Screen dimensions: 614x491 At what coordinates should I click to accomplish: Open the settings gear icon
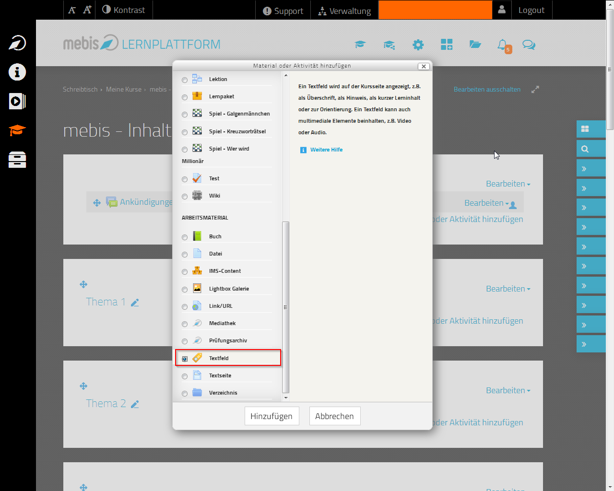pyautogui.click(x=418, y=45)
